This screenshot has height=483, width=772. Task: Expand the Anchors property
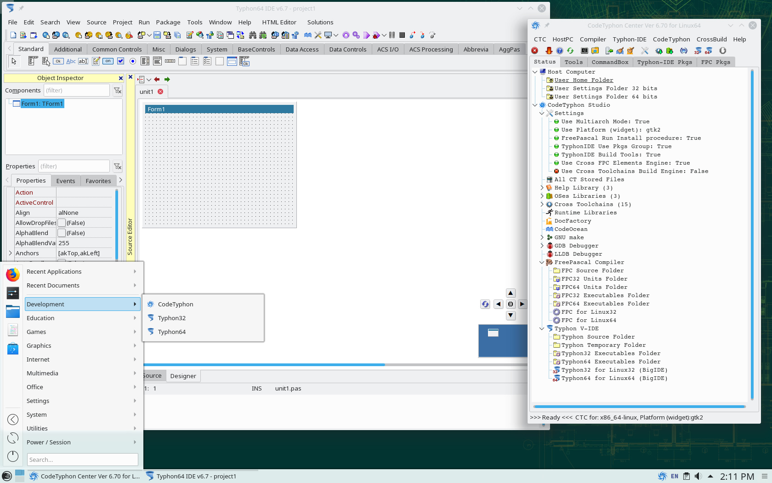coord(10,253)
